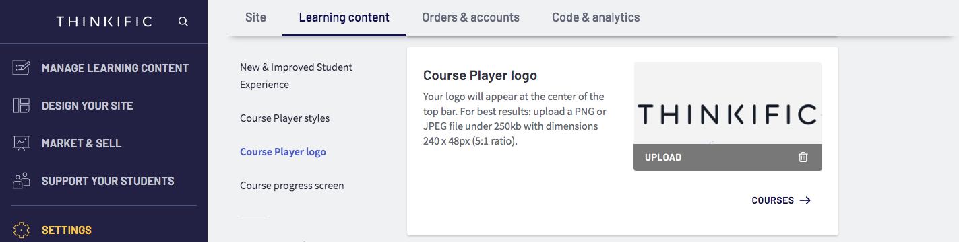959x242 pixels.
Task: Open the Orders & accounts tab
Action: point(470,17)
